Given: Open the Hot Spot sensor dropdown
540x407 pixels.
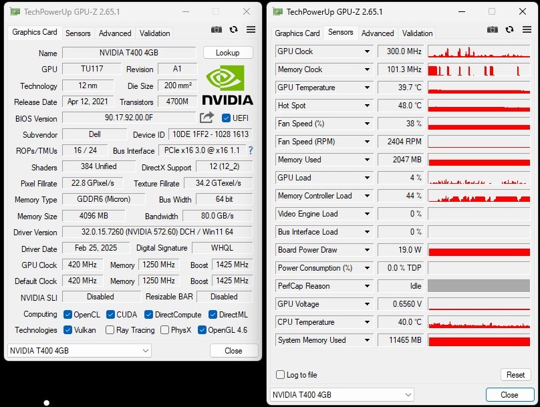Looking at the screenshot, I should point(367,106).
